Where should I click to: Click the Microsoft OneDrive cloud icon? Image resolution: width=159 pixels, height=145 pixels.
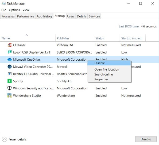pos(10,59)
